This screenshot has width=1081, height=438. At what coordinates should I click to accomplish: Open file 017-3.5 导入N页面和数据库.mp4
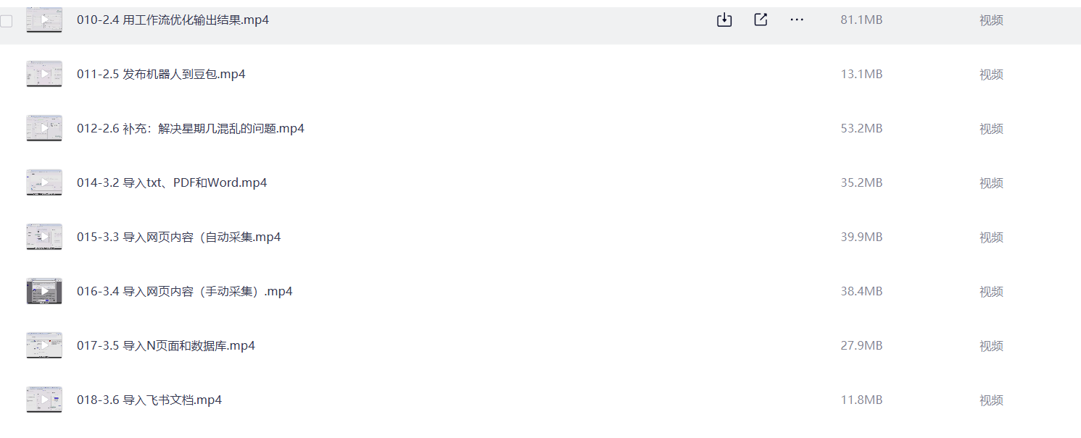coord(166,345)
